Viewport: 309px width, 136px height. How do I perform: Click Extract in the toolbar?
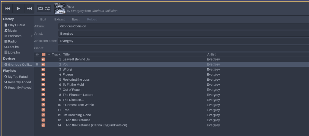point(59,19)
